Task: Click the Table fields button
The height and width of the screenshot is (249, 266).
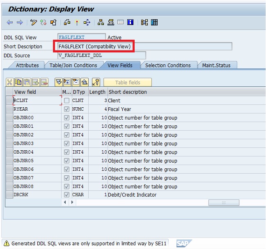Action: click(x=128, y=82)
